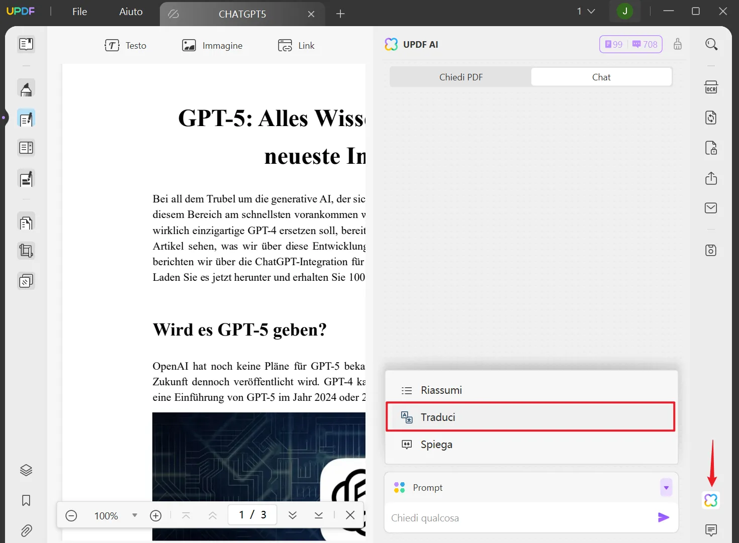This screenshot has width=739, height=543.
Task: Open the Organize pages tool
Action: point(26,148)
